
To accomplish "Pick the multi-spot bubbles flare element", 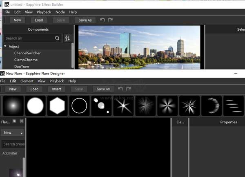I will [x=102, y=106].
